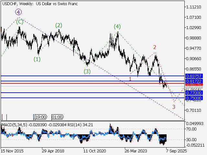The image size is (207, 155).
Task: Select the 0.77000 price level tag
Action: [x=194, y=93]
